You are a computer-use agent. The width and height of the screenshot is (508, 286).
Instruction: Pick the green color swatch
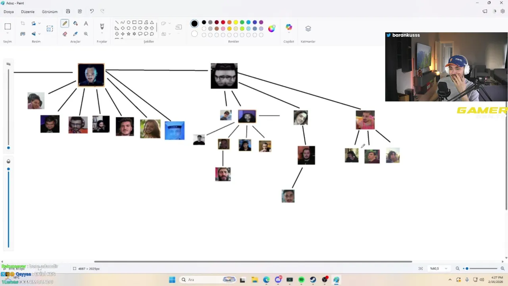[x=242, y=22]
